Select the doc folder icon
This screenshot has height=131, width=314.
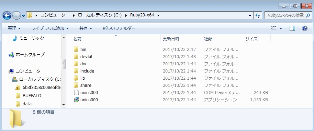click(76, 64)
